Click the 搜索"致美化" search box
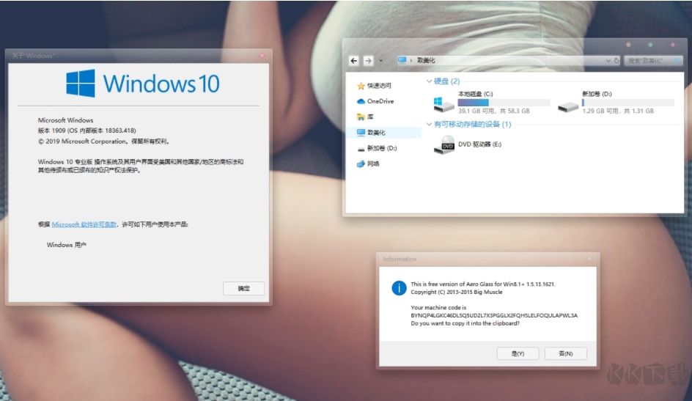Screen dimensions: 692x401 pyautogui.click(x=653, y=60)
